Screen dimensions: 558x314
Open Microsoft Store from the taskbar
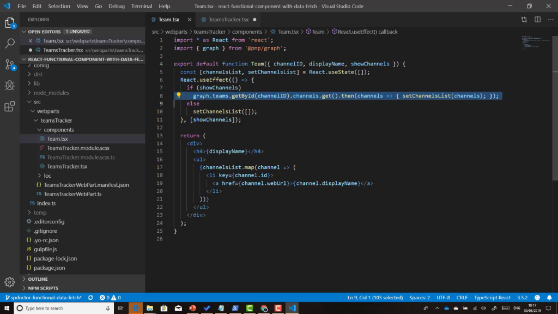[x=164, y=308]
